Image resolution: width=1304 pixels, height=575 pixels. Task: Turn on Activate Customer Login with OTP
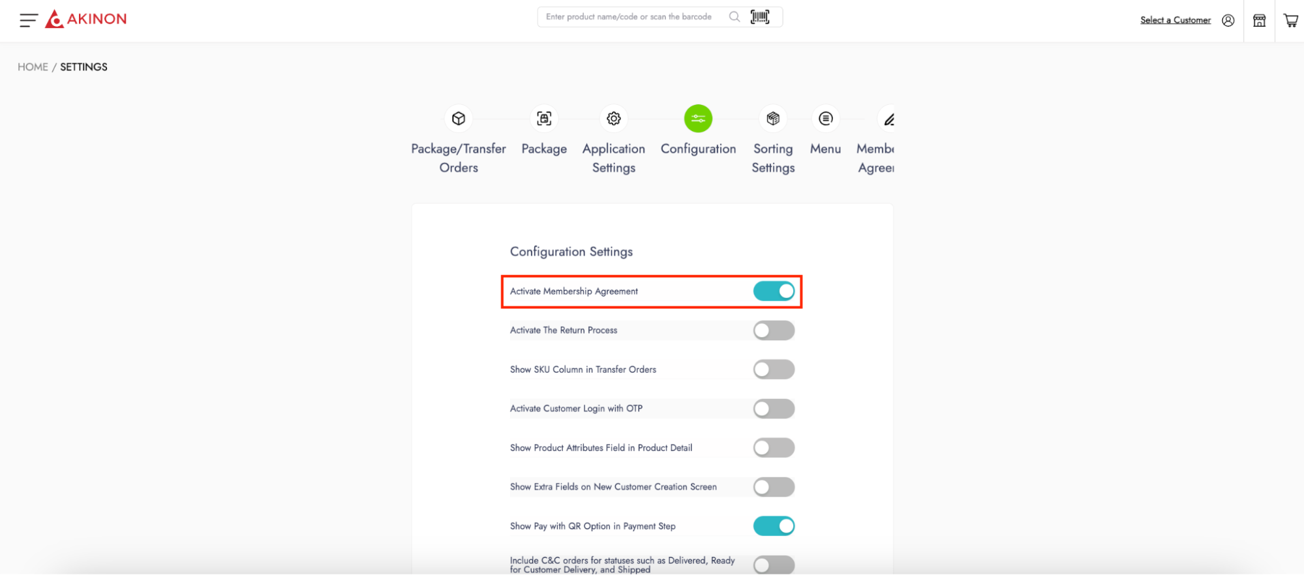774,409
